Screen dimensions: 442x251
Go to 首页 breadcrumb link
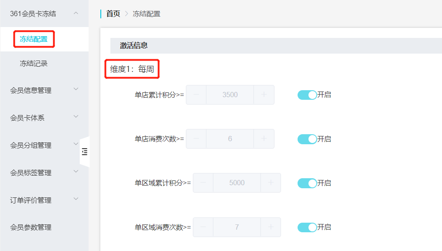[113, 14]
